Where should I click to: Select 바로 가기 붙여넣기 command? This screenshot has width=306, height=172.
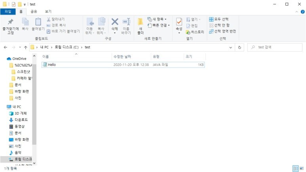coord(63,31)
